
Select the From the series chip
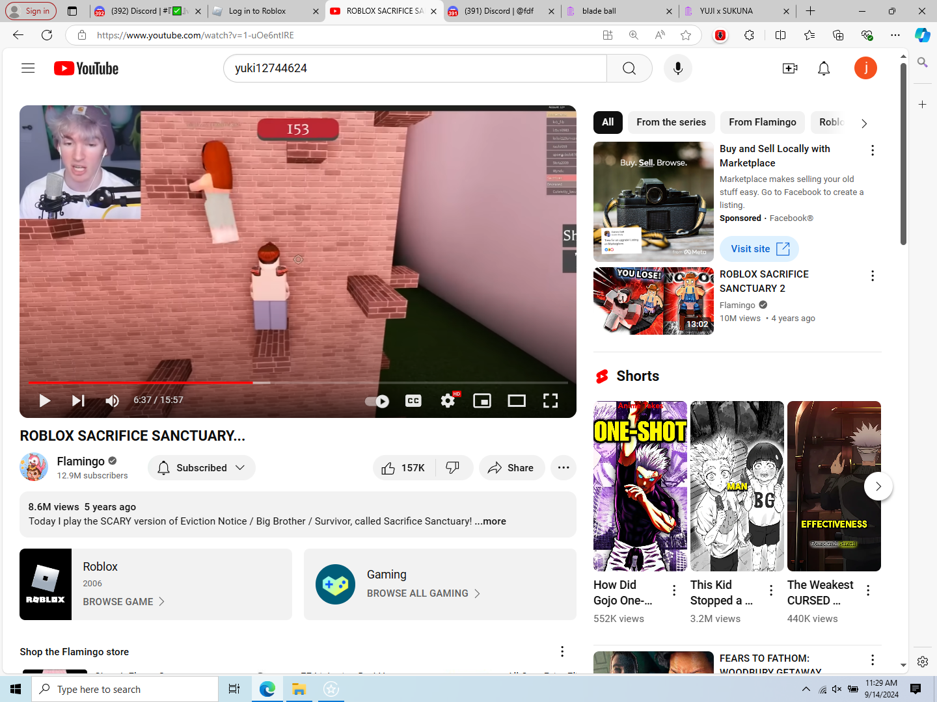pos(671,122)
